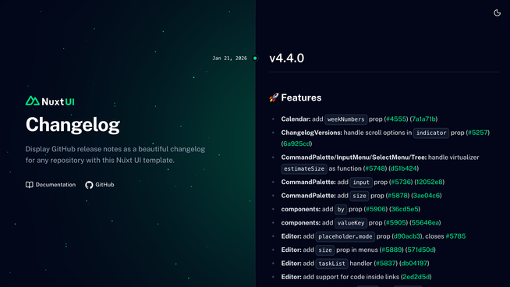
Task: Open commit 55646ea
Action: pos(426,223)
